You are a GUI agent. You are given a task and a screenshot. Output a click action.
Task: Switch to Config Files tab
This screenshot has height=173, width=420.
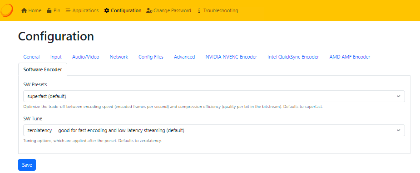pos(151,57)
